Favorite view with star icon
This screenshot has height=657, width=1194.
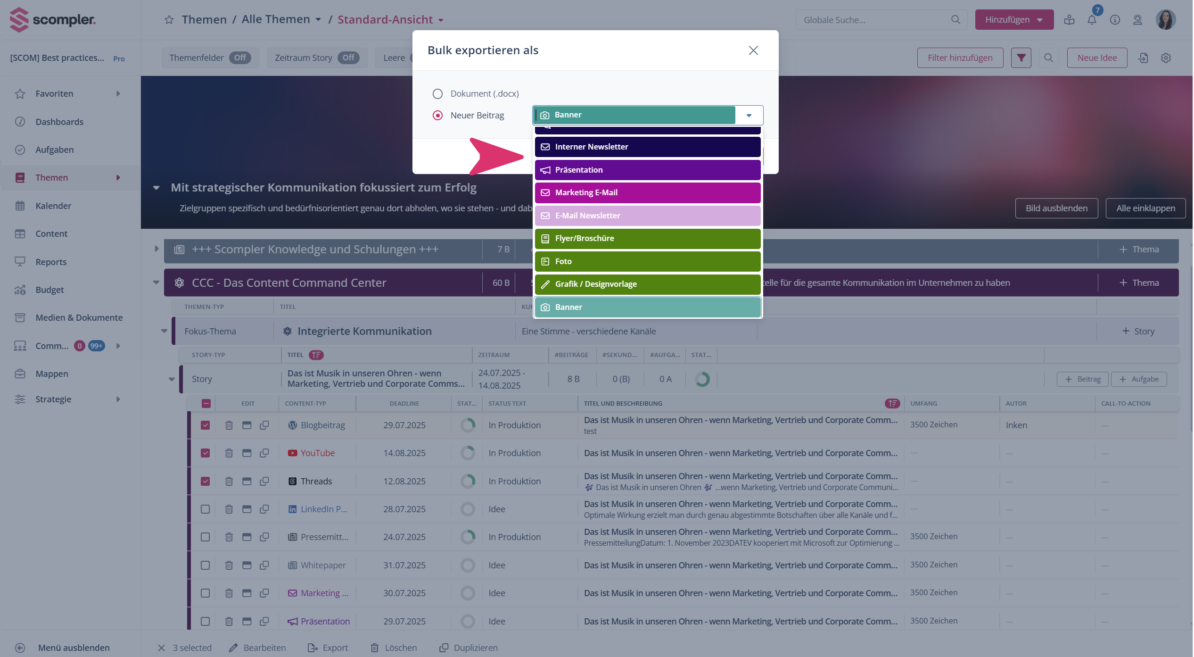[169, 20]
